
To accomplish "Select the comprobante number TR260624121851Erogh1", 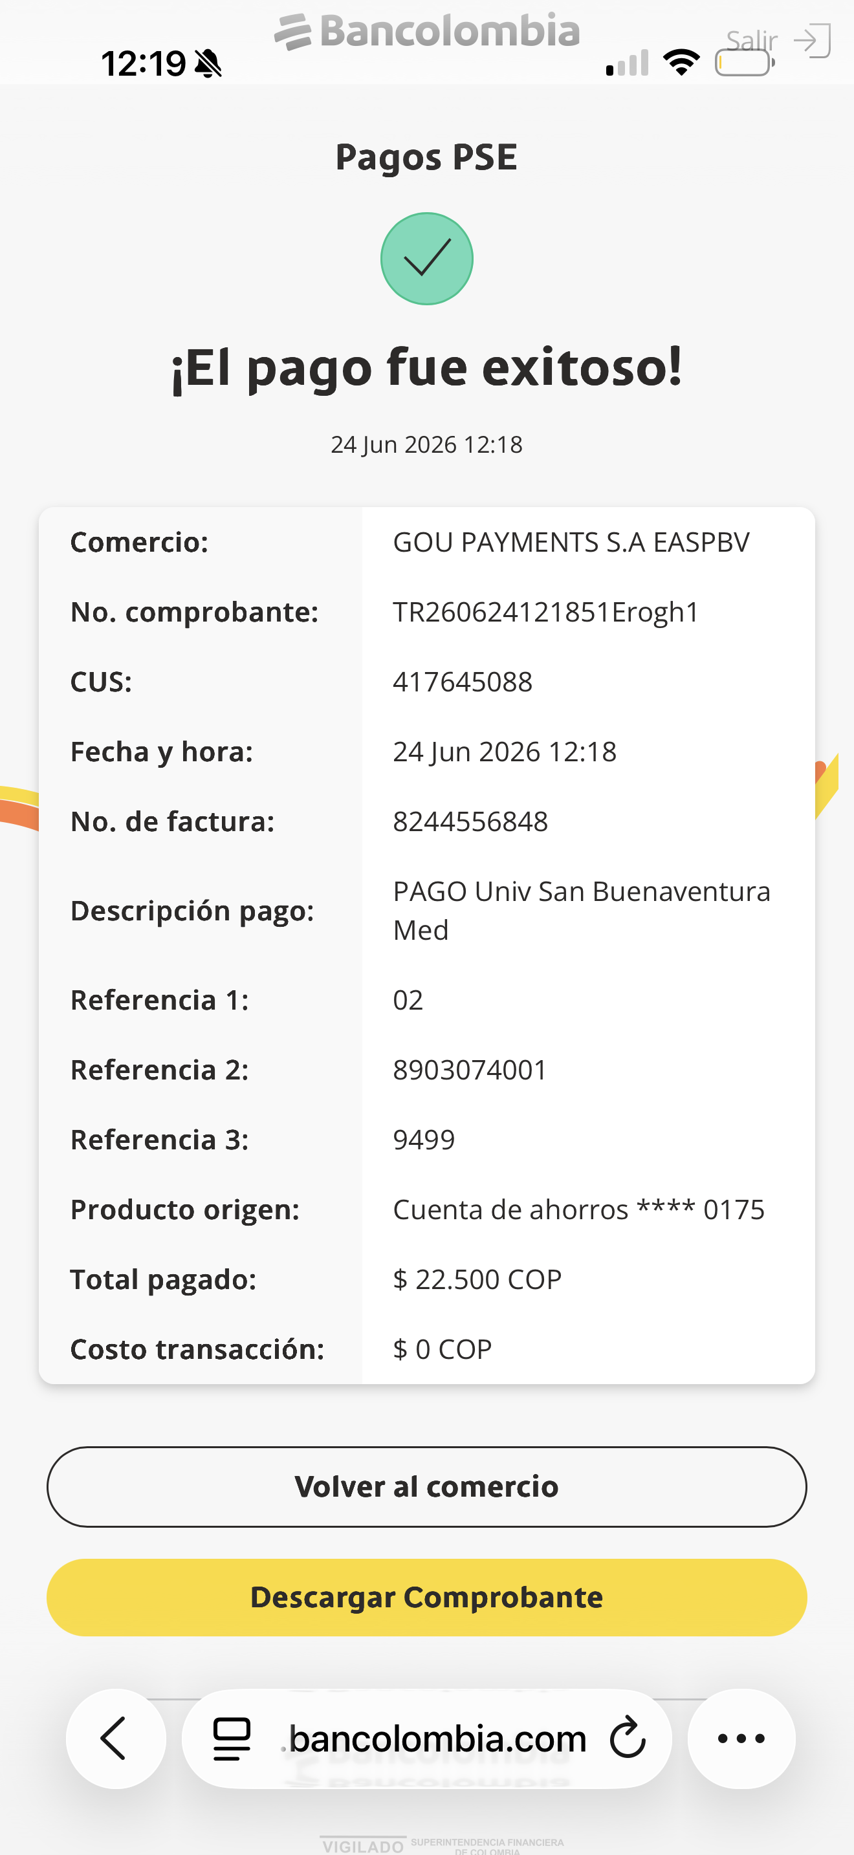I will [x=546, y=611].
